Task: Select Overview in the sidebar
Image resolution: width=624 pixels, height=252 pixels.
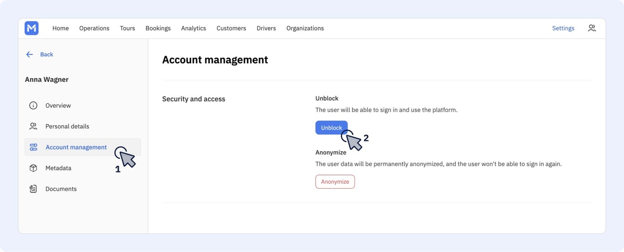Action: click(x=83, y=105)
